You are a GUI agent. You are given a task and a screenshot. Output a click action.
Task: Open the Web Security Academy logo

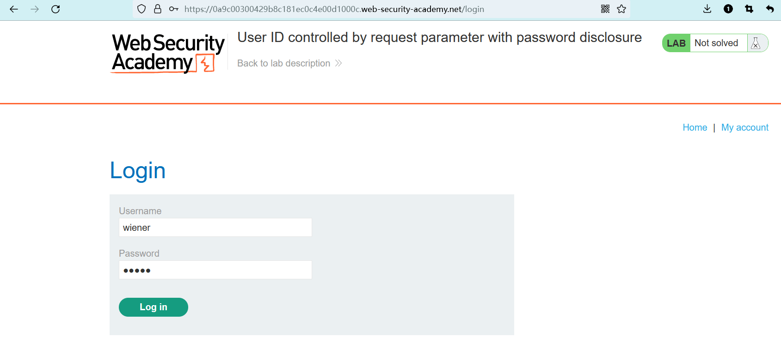tap(168, 53)
